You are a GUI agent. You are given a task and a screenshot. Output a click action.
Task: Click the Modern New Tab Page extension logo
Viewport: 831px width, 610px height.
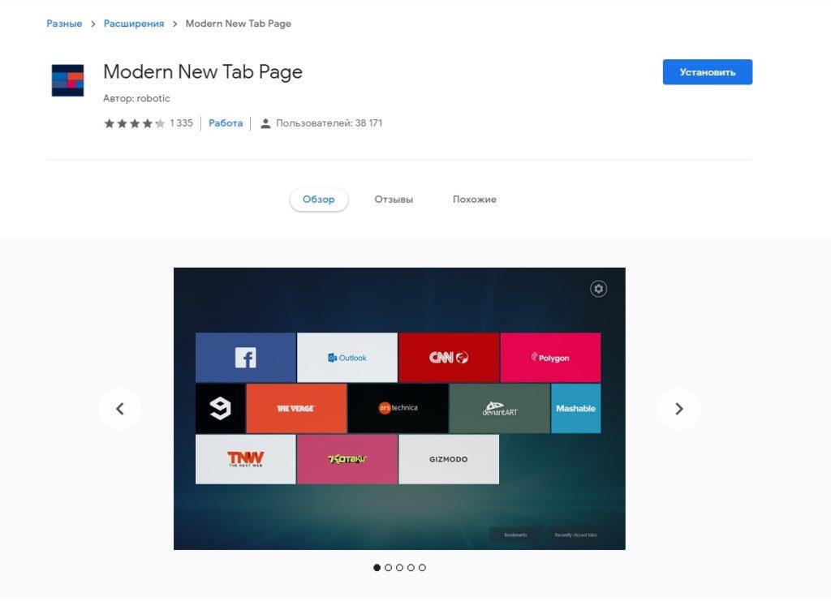(x=67, y=80)
